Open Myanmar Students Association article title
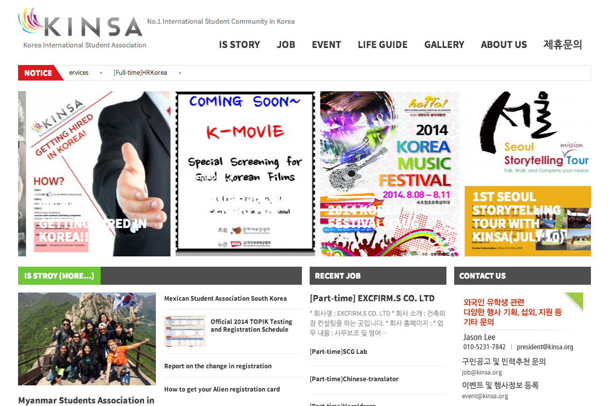The height and width of the screenshot is (406, 609). (x=86, y=400)
